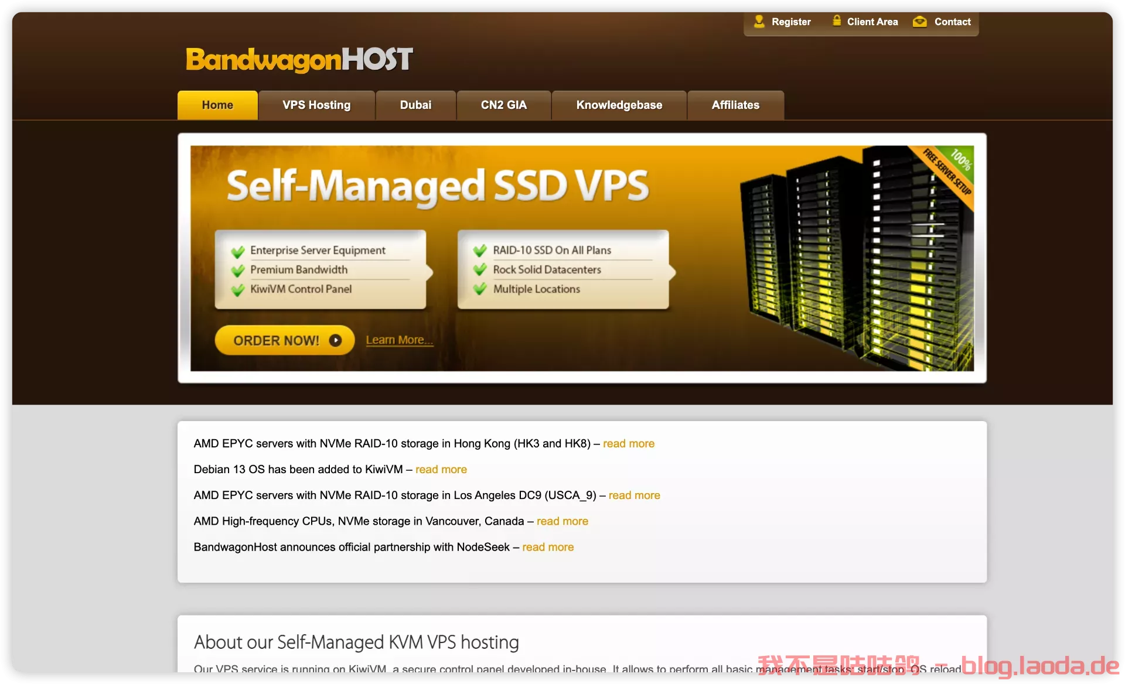Click the arrow icon on ORDER NOW
The image size is (1125, 684).
click(335, 340)
